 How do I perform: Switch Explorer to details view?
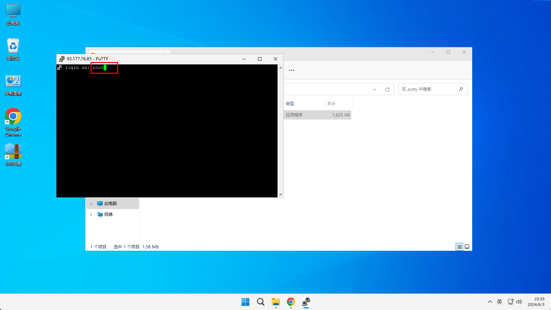pos(459,247)
